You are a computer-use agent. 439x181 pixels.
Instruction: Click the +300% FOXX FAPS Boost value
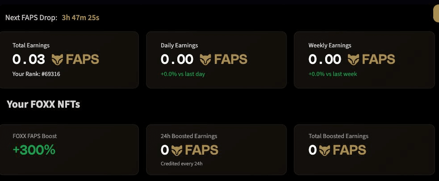tap(34, 150)
